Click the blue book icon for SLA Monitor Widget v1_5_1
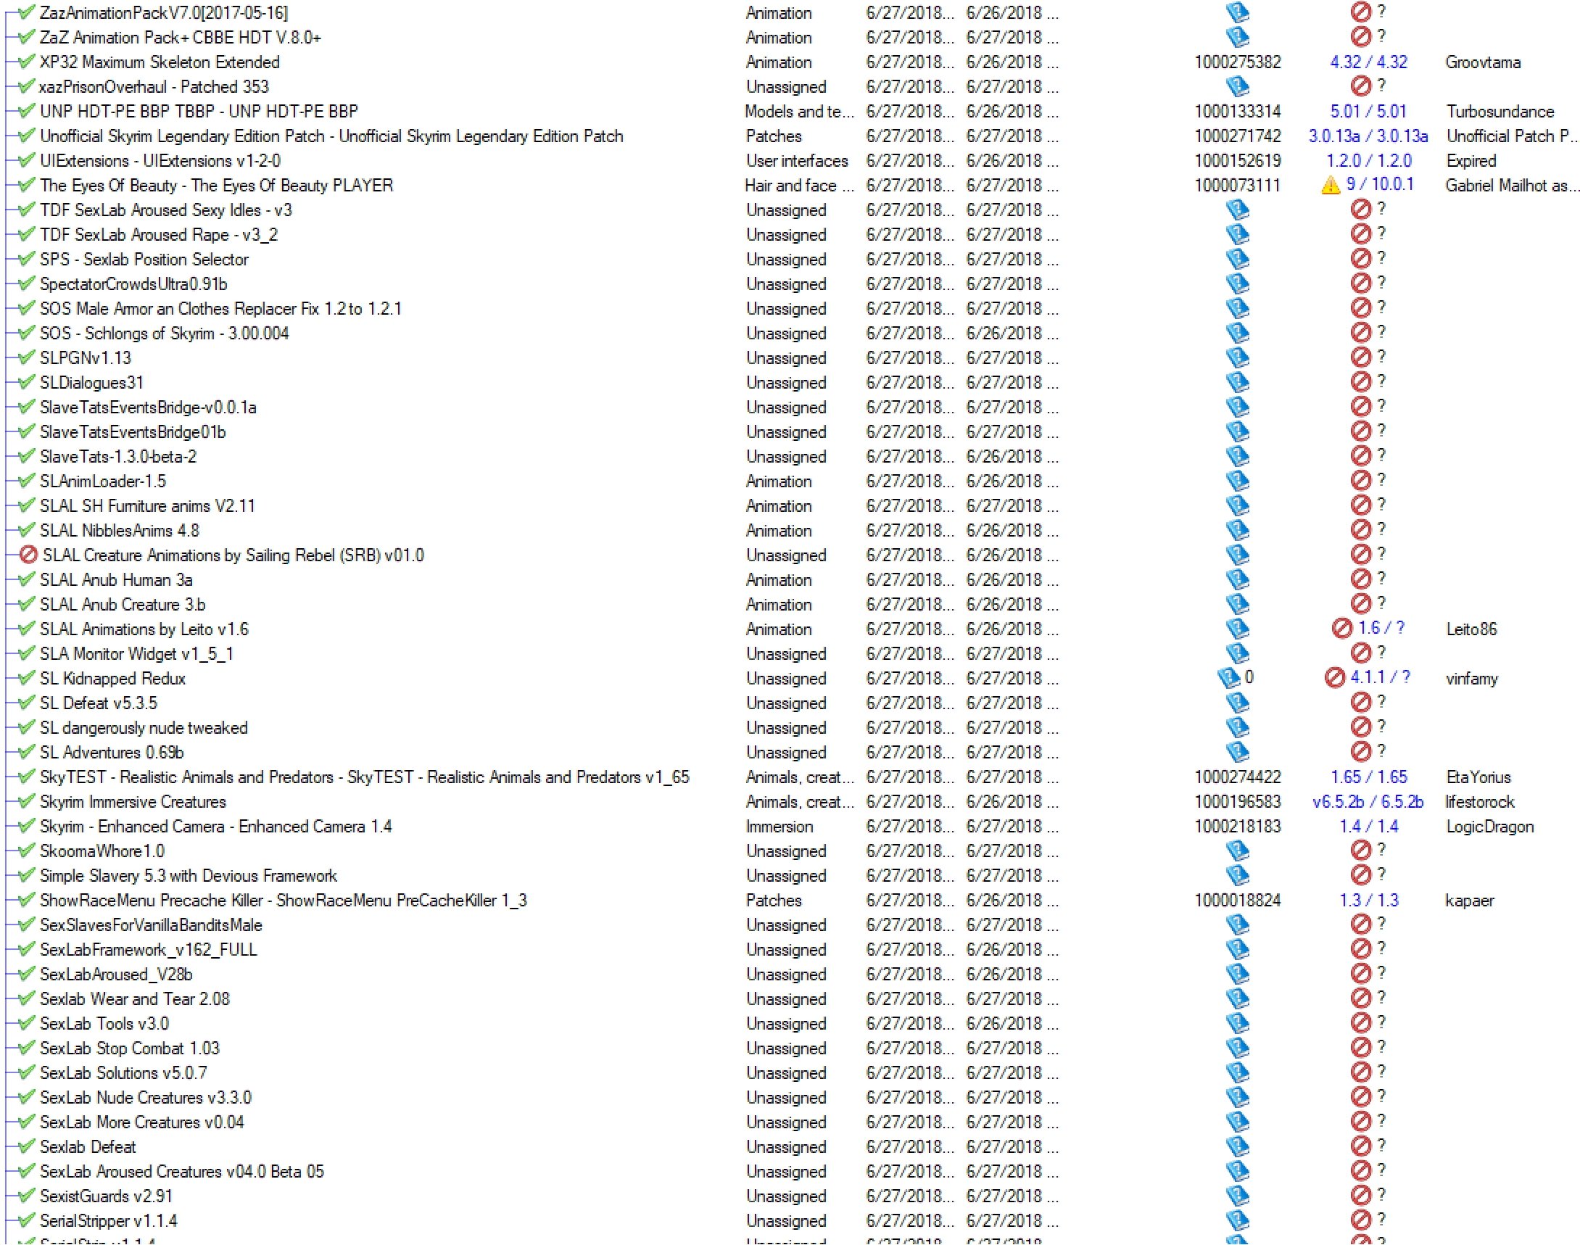This screenshot has height=1245, width=1580. (1237, 653)
